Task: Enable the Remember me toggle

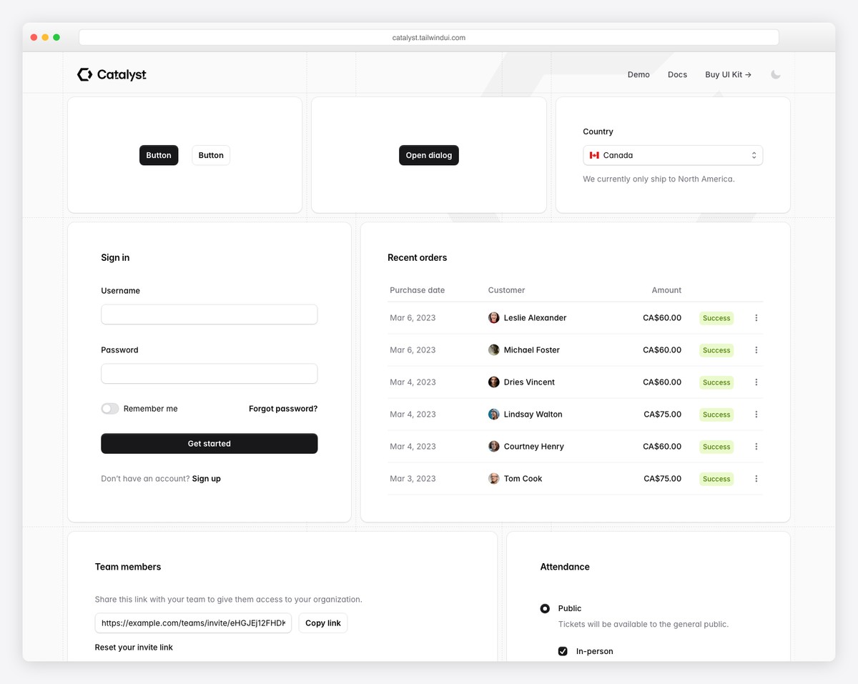Action: click(x=109, y=408)
